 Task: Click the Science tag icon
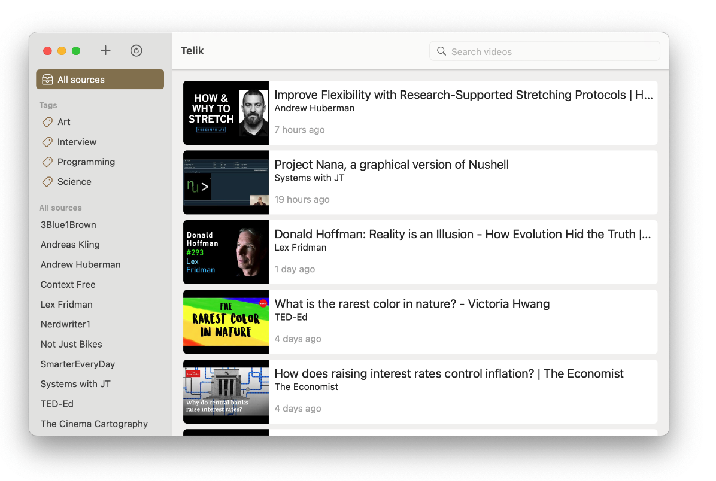tap(47, 182)
